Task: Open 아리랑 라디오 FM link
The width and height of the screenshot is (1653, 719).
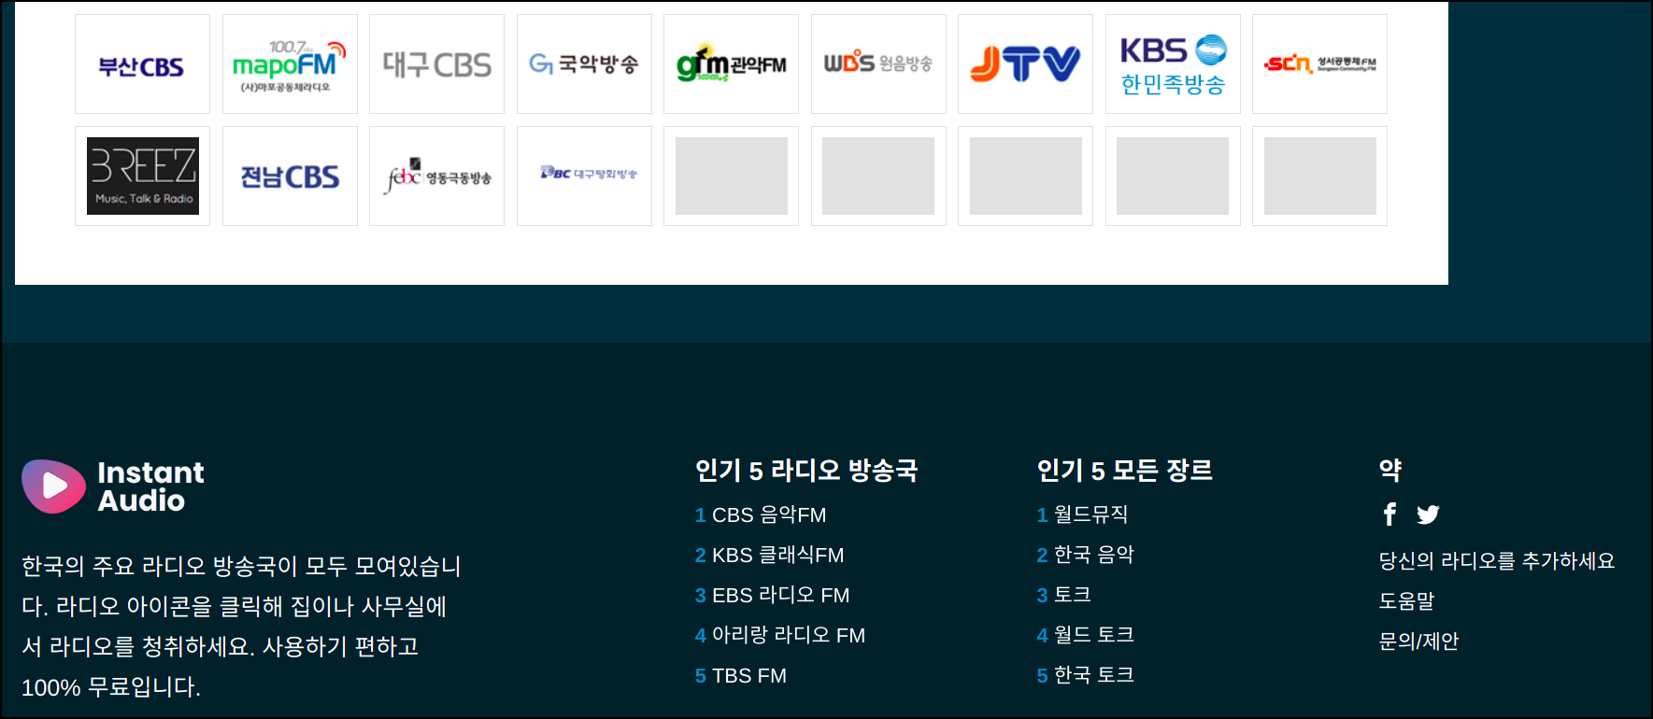Action: 789,635
